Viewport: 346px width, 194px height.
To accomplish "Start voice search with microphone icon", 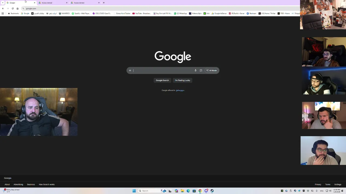I will coord(195,71).
